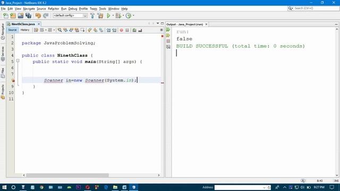
Task: Toggle Bookmark icon in editor toolbar
Action: coord(101,30)
